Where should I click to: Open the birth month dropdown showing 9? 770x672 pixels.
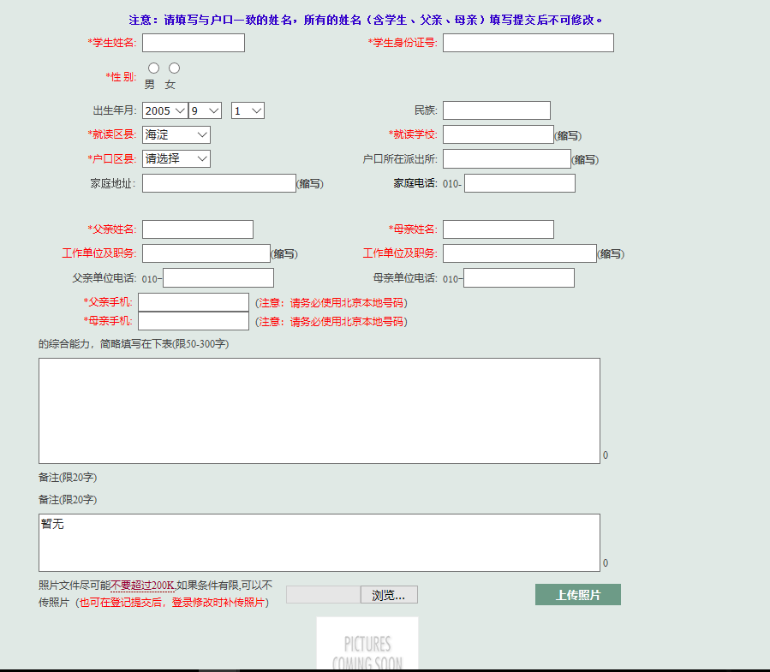coord(206,110)
